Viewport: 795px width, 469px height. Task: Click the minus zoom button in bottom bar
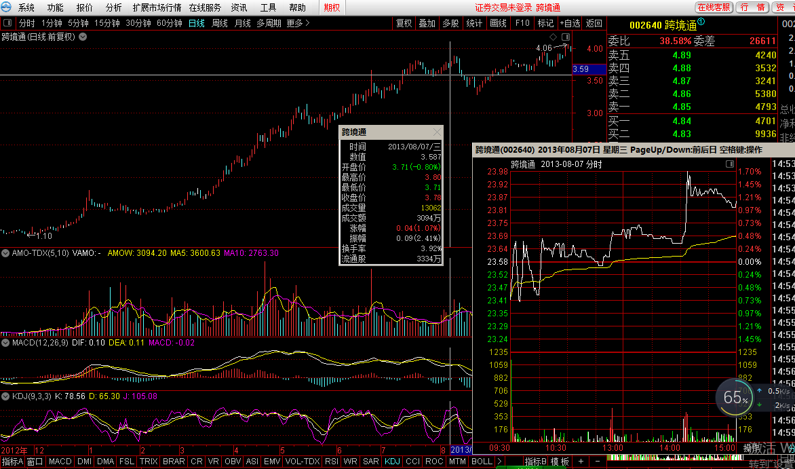tap(597, 462)
